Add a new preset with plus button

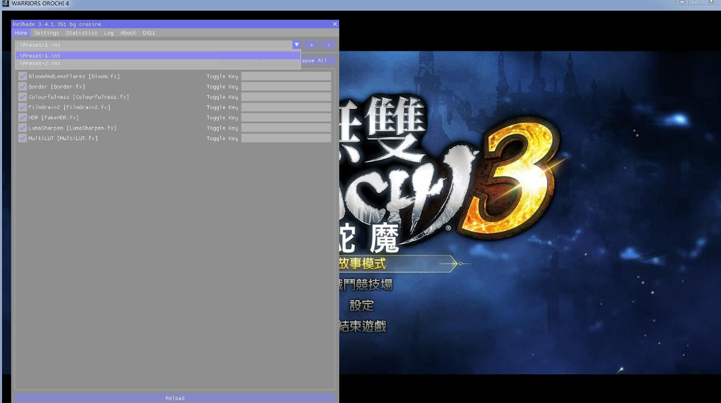coord(312,45)
